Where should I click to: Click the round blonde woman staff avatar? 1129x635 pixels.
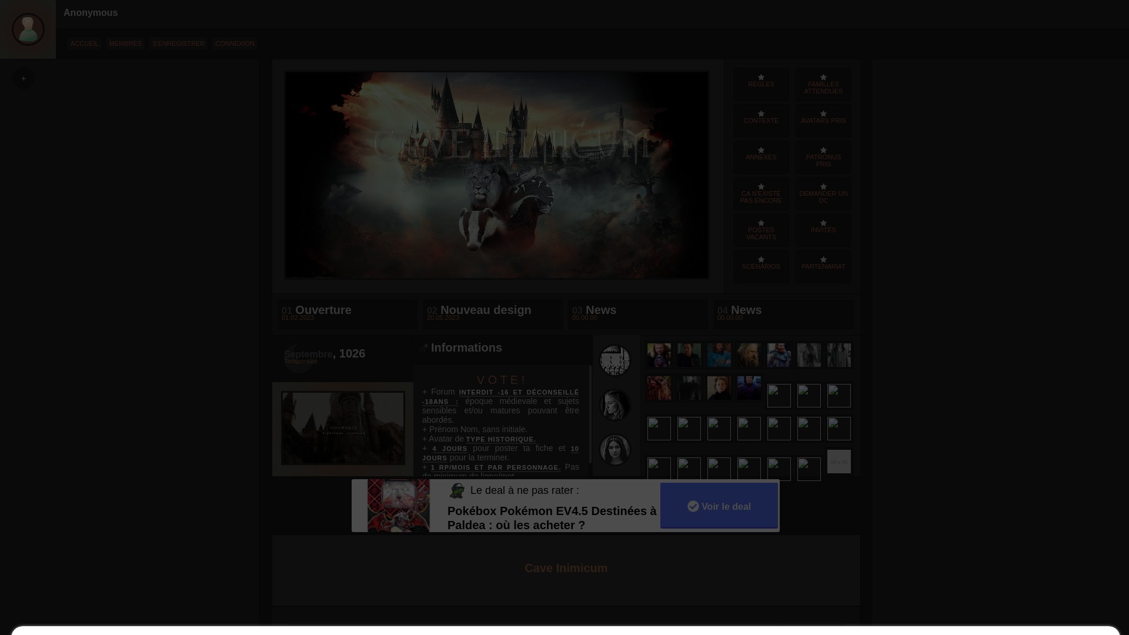(x=615, y=405)
